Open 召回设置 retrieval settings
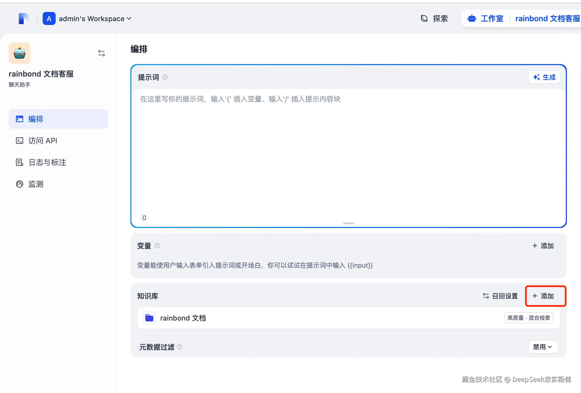The height and width of the screenshot is (393, 581). point(500,296)
